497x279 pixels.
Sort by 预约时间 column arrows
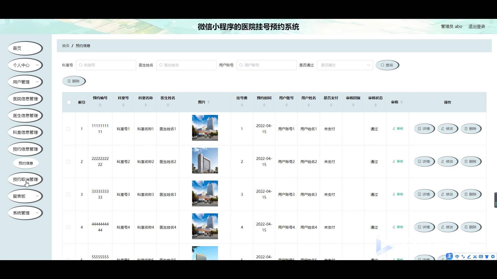coord(264,105)
